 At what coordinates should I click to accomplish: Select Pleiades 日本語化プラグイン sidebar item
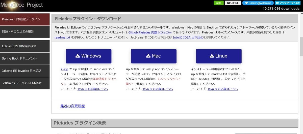(x=25, y=19)
